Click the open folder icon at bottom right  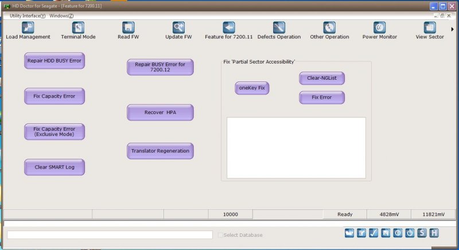click(x=349, y=233)
